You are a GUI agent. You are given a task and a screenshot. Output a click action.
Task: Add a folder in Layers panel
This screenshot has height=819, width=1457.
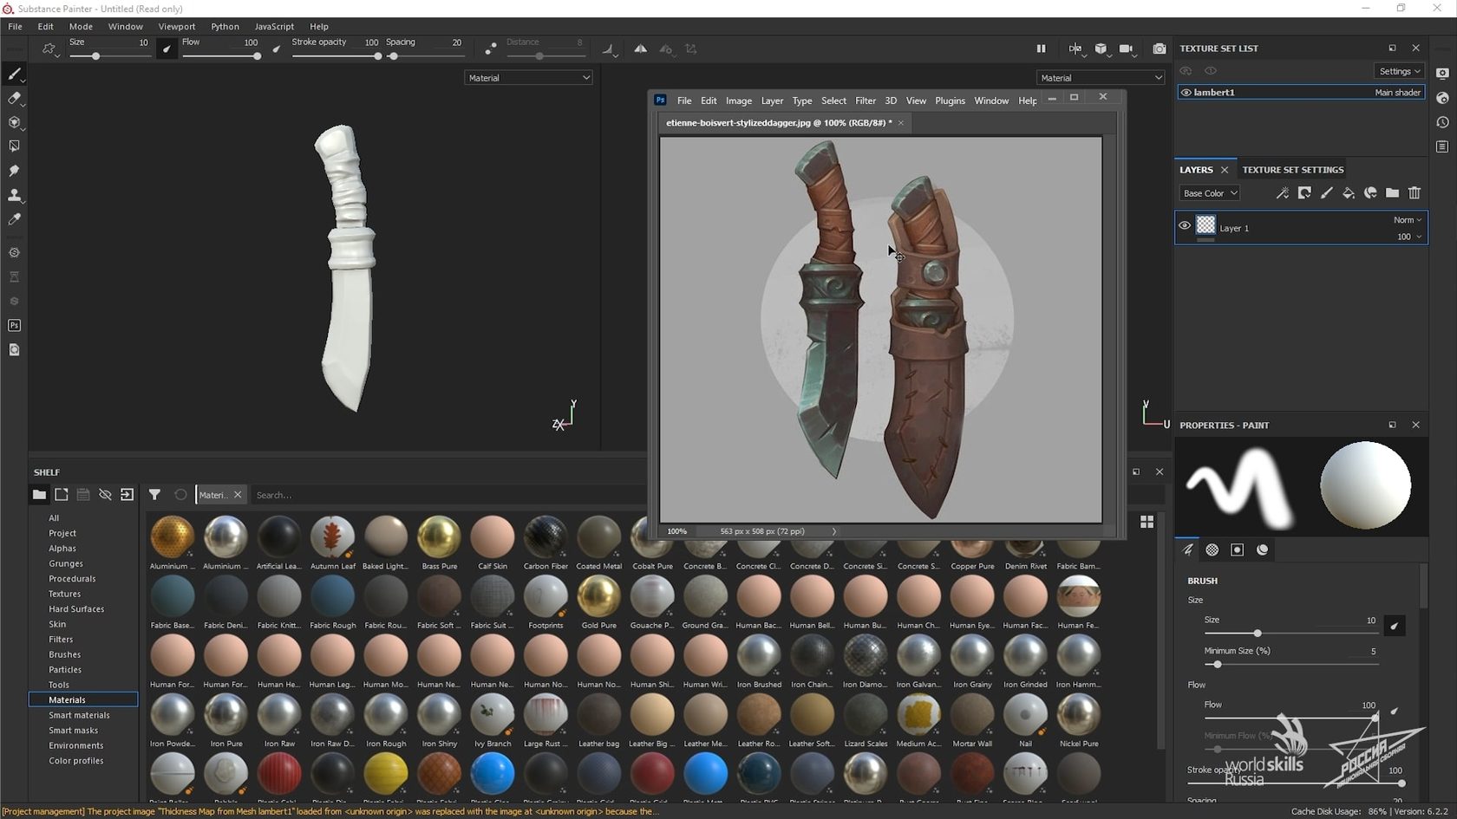coord(1392,193)
